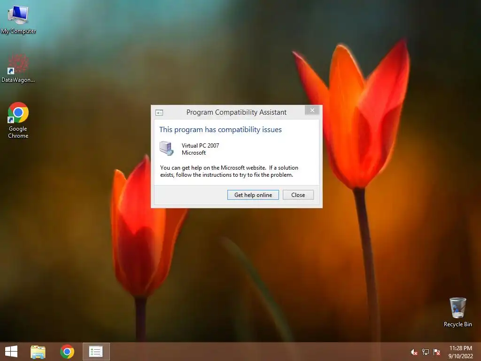This screenshot has width=481, height=361.
Task: Open File Explorer from the taskbar
Action: click(38, 352)
